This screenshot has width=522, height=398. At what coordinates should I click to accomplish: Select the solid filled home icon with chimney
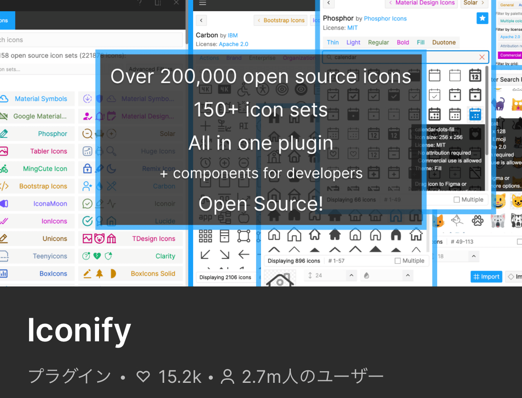pos(335,235)
